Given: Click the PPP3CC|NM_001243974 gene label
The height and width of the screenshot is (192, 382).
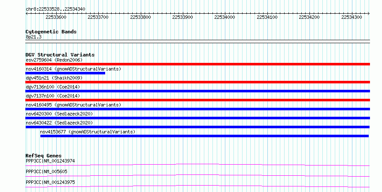Looking at the screenshot, I should click(x=50, y=161).
